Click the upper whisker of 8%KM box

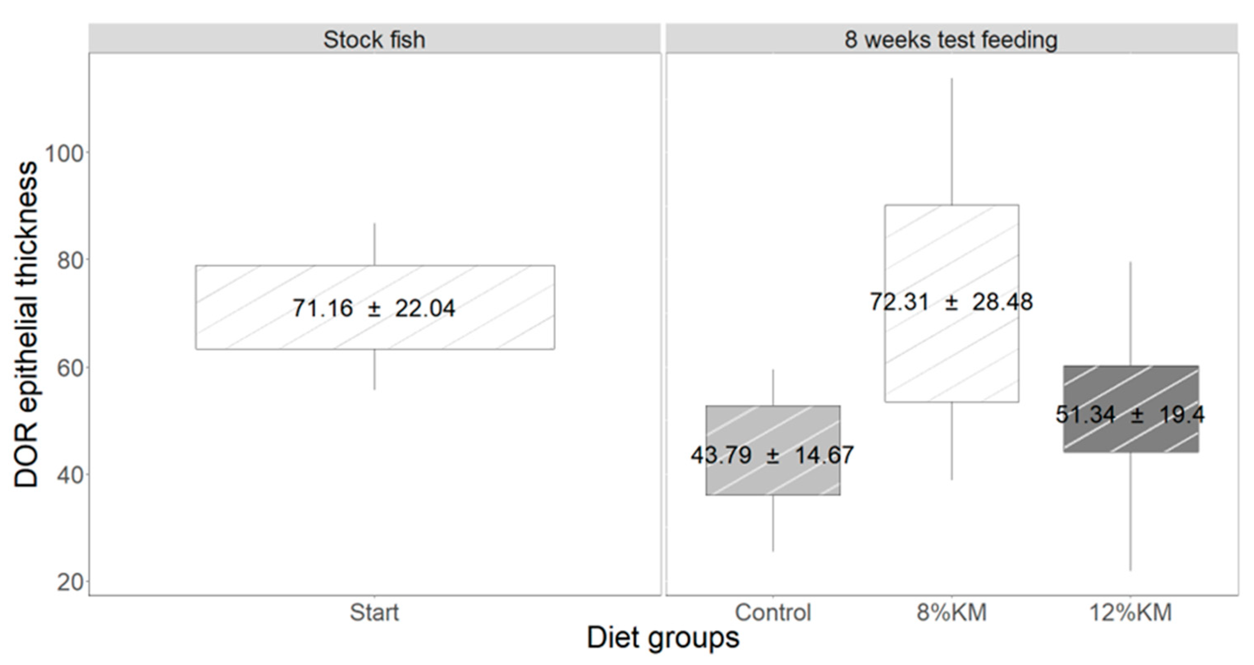952,141
